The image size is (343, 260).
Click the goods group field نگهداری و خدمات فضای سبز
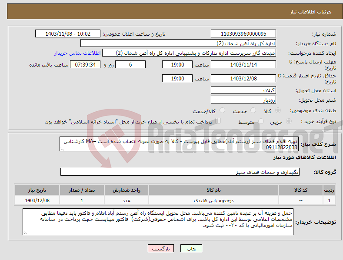click(180, 172)
